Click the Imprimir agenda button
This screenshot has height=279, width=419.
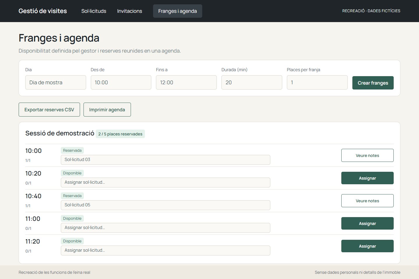coord(107,110)
